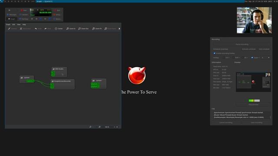Toggle the Shift hotkey checkbox

point(233,58)
